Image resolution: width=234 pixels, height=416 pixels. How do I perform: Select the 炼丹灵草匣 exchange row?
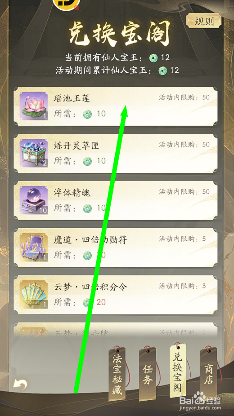click(x=116, y=153)
